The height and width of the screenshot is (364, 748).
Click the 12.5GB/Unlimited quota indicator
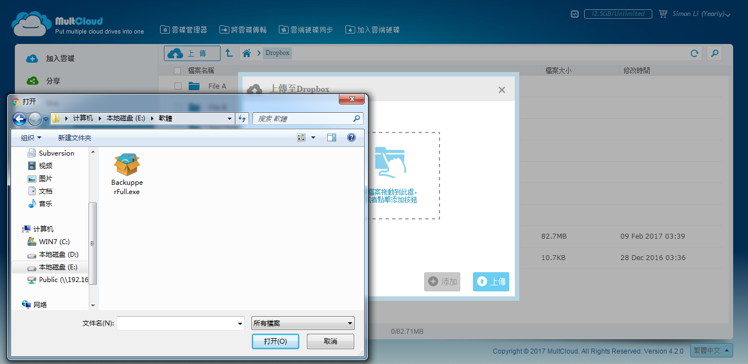618,14
